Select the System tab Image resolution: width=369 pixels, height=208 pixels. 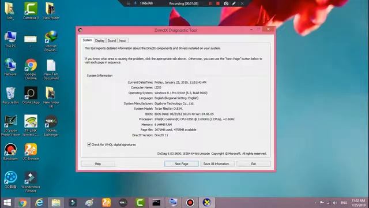pyautogui.click(x=87, y=40)
